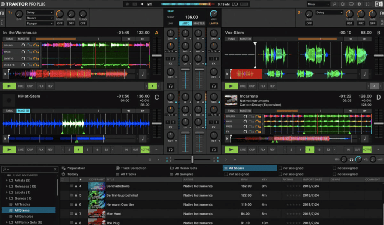This screenshot has width=384, height=225.
Task: Click CUE on Deck B
Action: [243, 86]
